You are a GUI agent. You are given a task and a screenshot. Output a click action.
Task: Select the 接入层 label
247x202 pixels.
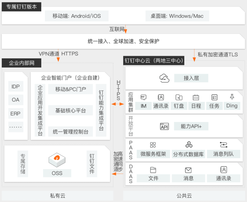click(191, 78)
